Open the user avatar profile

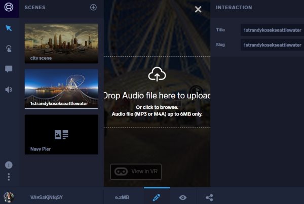tap(9, 197)
